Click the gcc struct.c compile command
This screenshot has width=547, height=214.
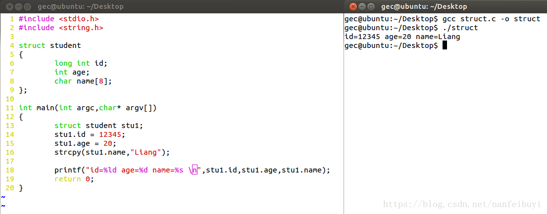[x=491, y=19]
